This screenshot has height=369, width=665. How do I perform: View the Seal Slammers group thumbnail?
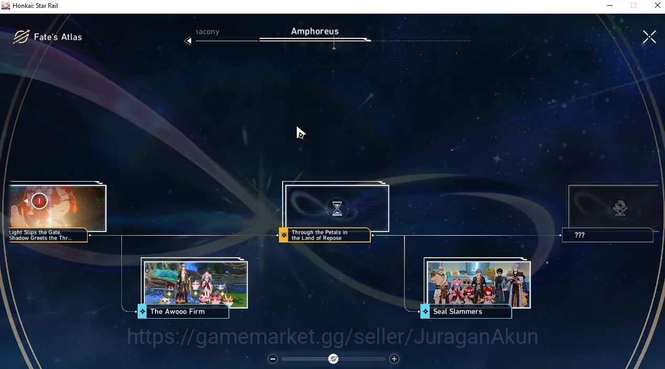478,284
